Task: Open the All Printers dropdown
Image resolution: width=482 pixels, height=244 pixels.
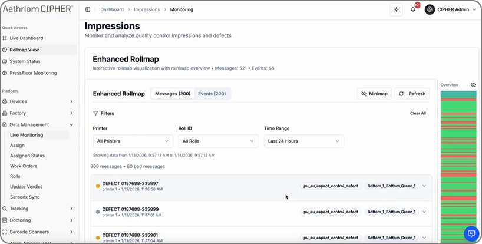Action: pos(133,141)
